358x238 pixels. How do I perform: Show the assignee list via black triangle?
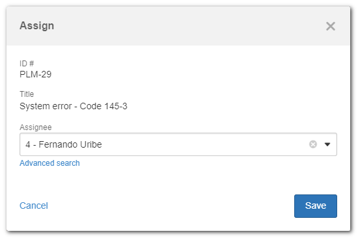point(327,144)
